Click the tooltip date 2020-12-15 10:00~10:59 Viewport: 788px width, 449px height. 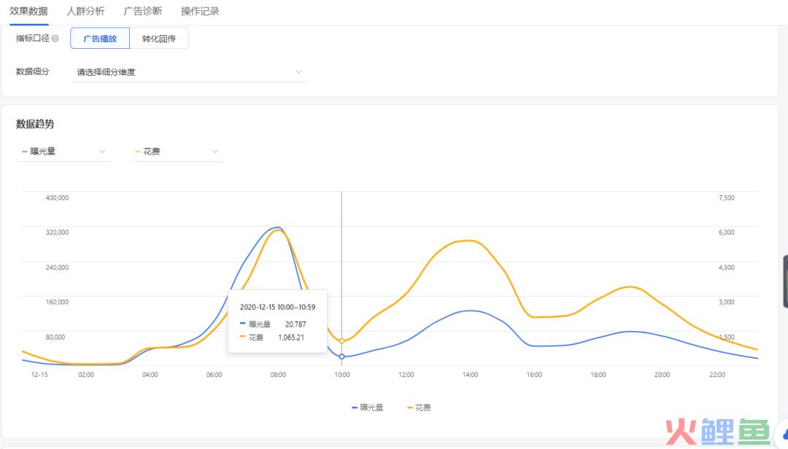coord(277,307)
